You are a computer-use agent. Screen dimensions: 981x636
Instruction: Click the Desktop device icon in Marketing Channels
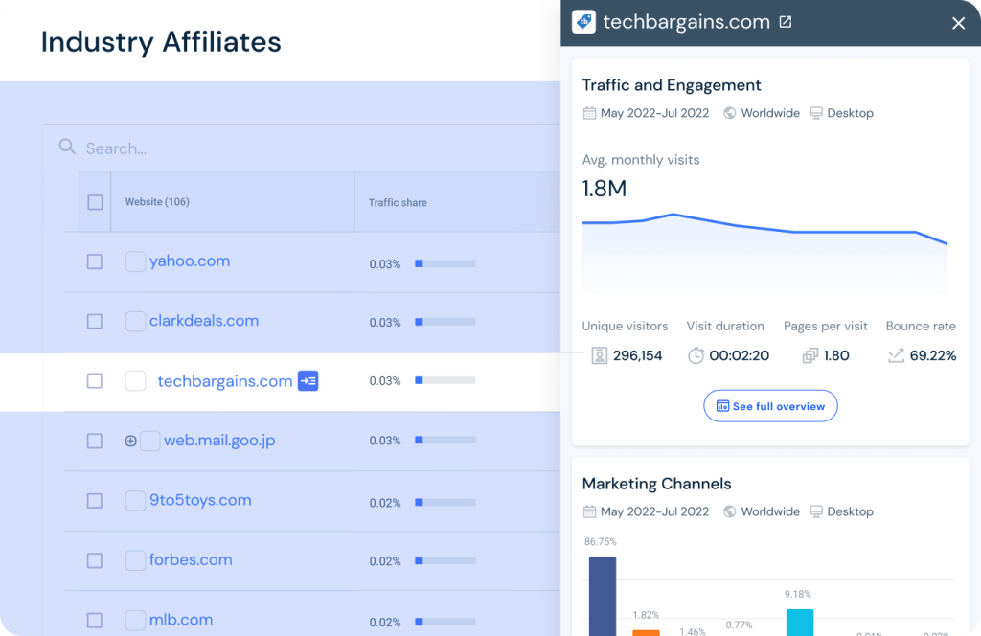coord(814,511)
